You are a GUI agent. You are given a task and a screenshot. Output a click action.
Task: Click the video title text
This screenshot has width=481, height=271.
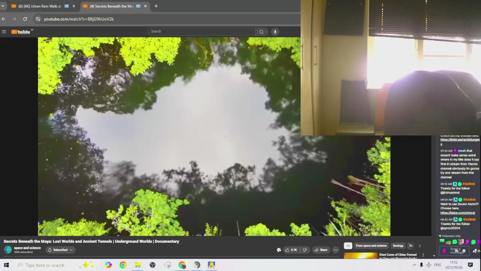[x=91, y=242]
